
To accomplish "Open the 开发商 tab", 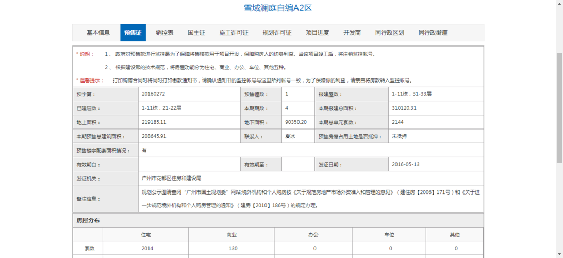I will (352, 33).
